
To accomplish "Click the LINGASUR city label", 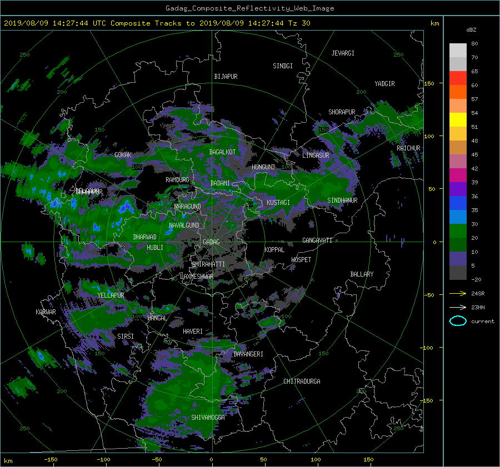I will coord(316,155).
